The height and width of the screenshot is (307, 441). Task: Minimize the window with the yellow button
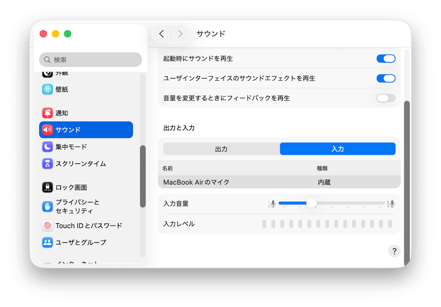[x=55, y=34]
